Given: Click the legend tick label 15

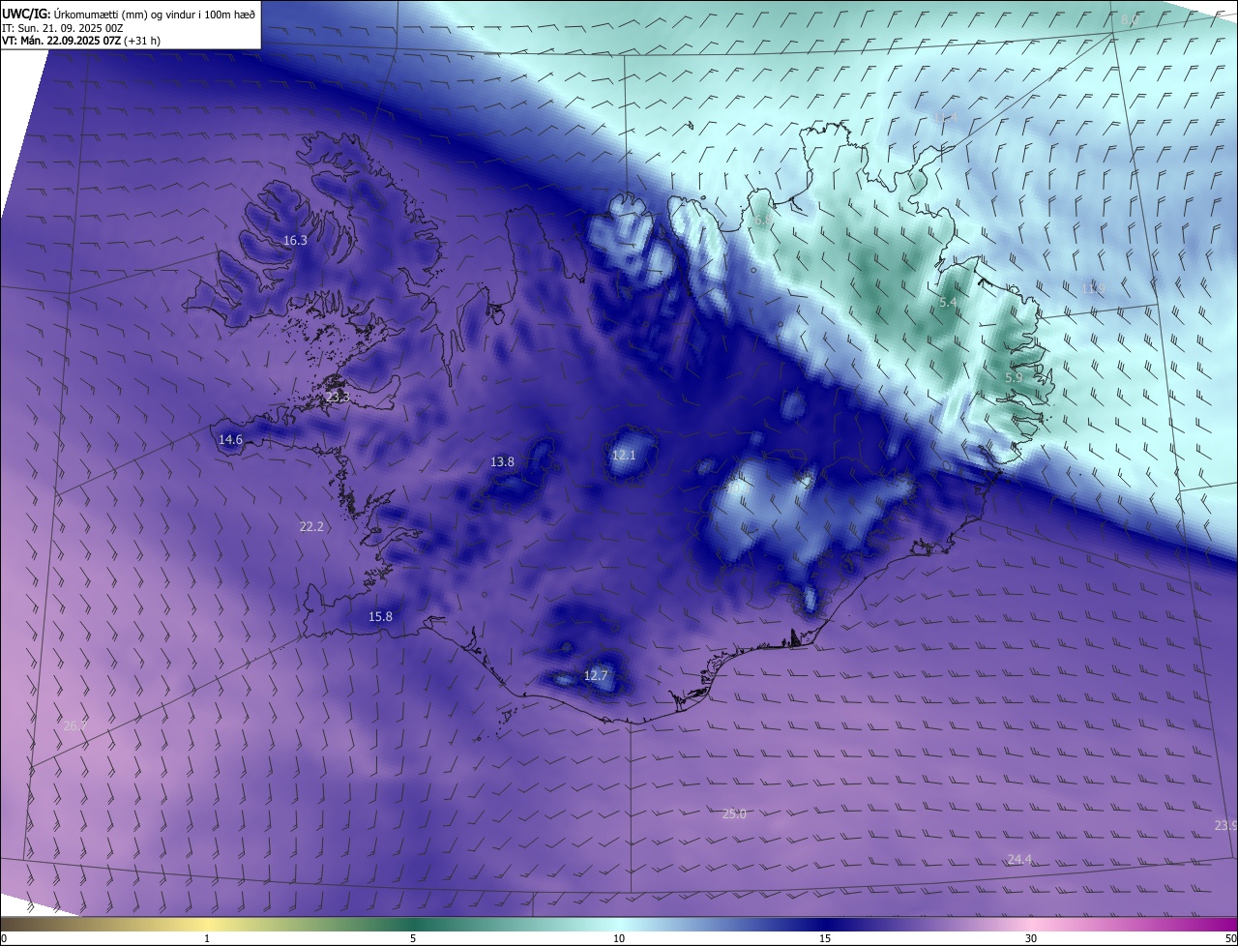Looking at the screenshot, I should tap(825, 938).
